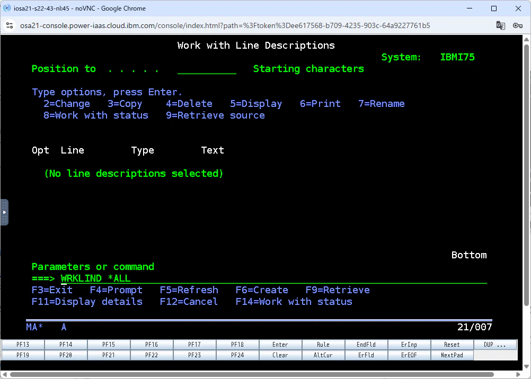Click the browser address bar URL

coord(225,25)
